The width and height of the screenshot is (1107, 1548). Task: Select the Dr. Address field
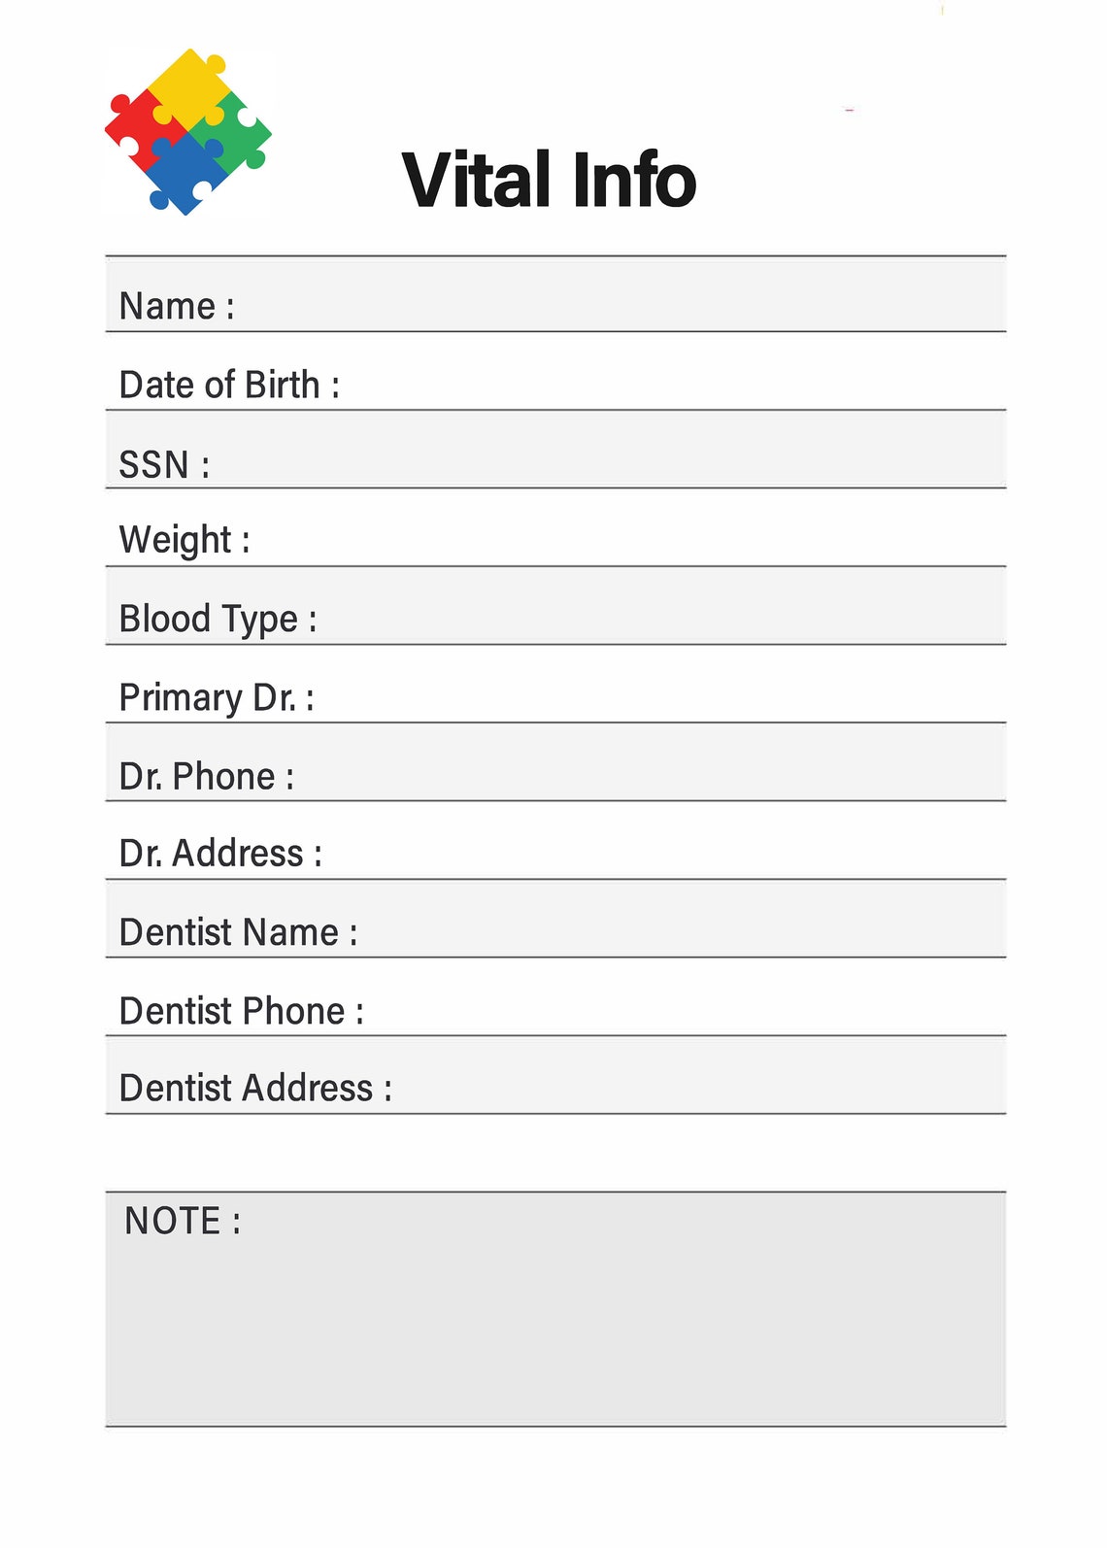[x=555, y=841]
